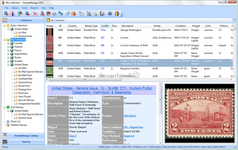
Task: Collapse the My Collection tree node
Action: coord(5,40)
